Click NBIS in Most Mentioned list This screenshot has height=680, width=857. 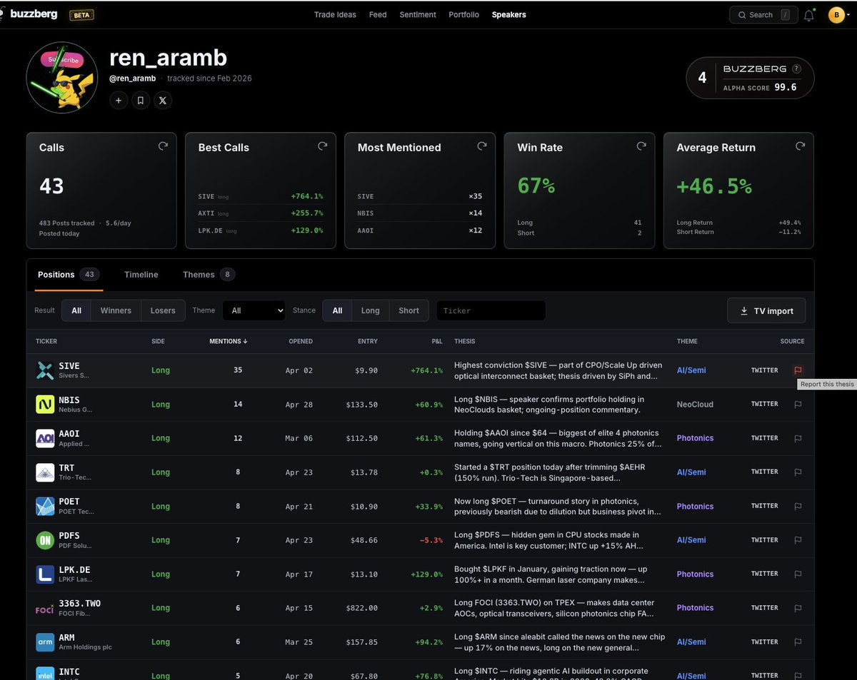coord(366,213)
